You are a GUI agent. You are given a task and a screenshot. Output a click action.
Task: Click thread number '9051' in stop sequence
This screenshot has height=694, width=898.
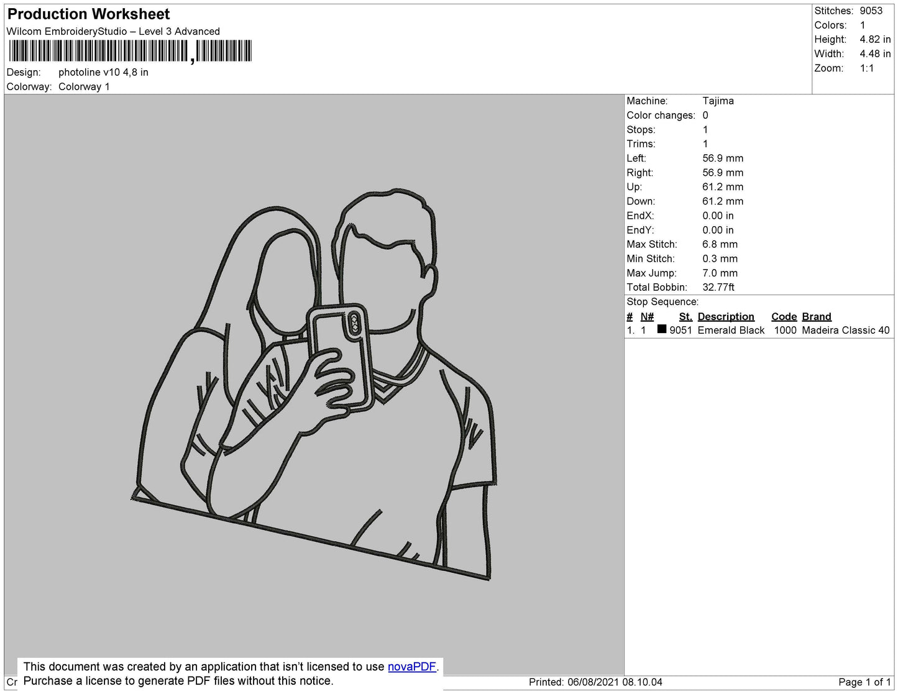click(x=680, y=331)
